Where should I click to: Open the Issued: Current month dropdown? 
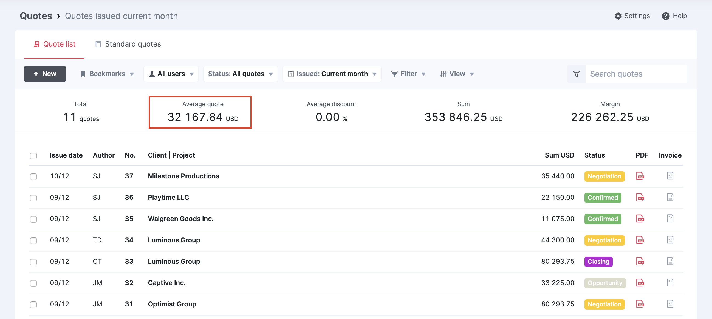tap(332, 74)
